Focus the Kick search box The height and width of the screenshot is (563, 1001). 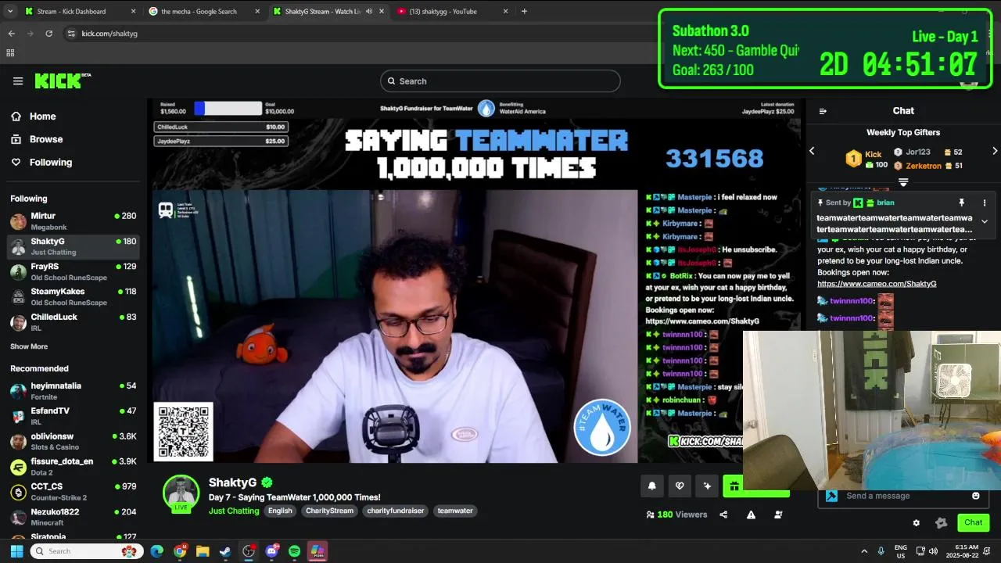tap(500, 81)
